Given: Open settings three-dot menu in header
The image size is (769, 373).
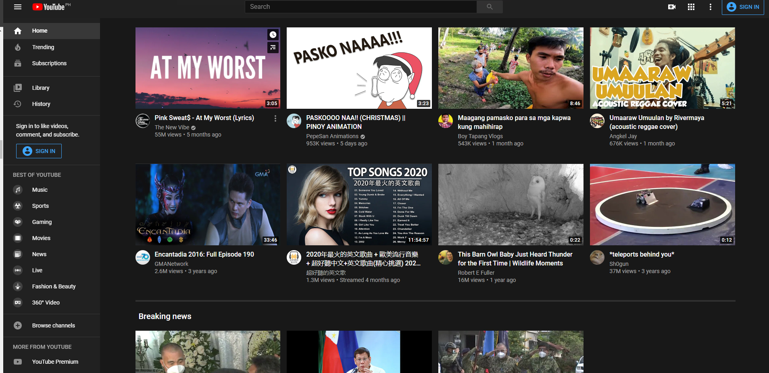Looking at the screenshot, I should (711, 7).
